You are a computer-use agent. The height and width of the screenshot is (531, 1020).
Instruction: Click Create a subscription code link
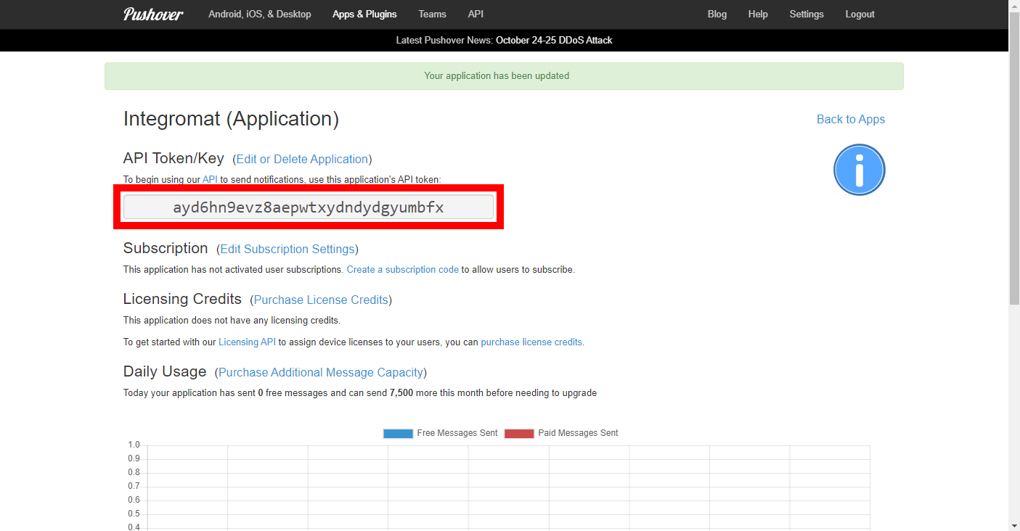coord(403,269)
